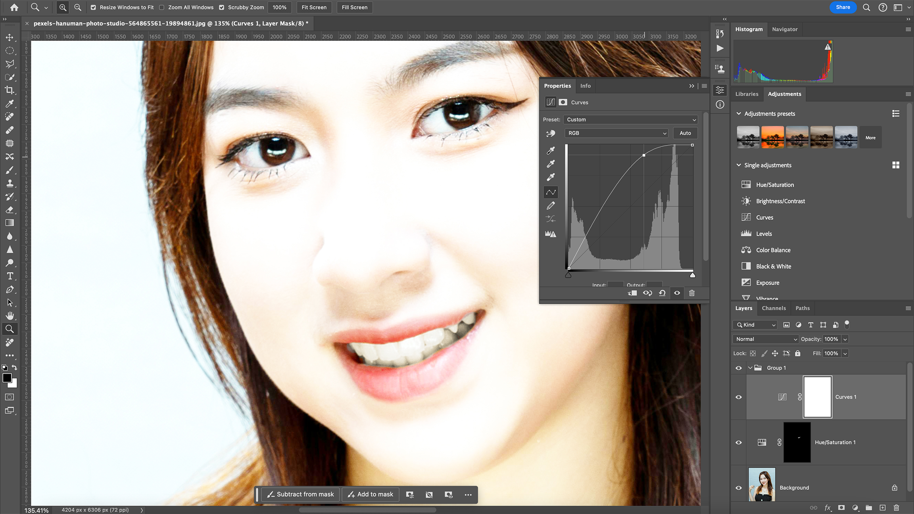The width and height of the screenshot is (914, 514).
Task: Click the Fit Screen button
Action: point(314,7)
